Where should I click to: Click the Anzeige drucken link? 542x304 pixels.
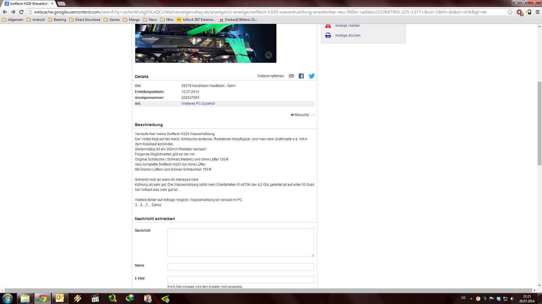(x=348, y=35)
